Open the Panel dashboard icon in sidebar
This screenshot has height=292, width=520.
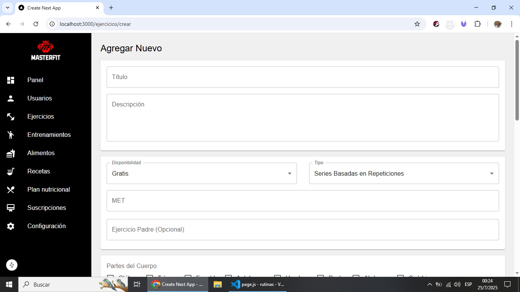pos(11,80)
